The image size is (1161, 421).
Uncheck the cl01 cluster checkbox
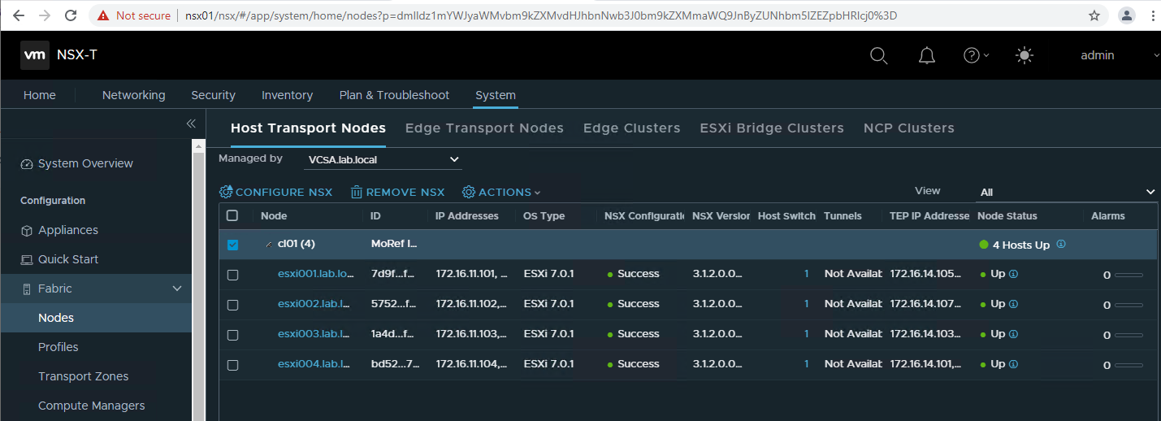click(x=232, y=245)
